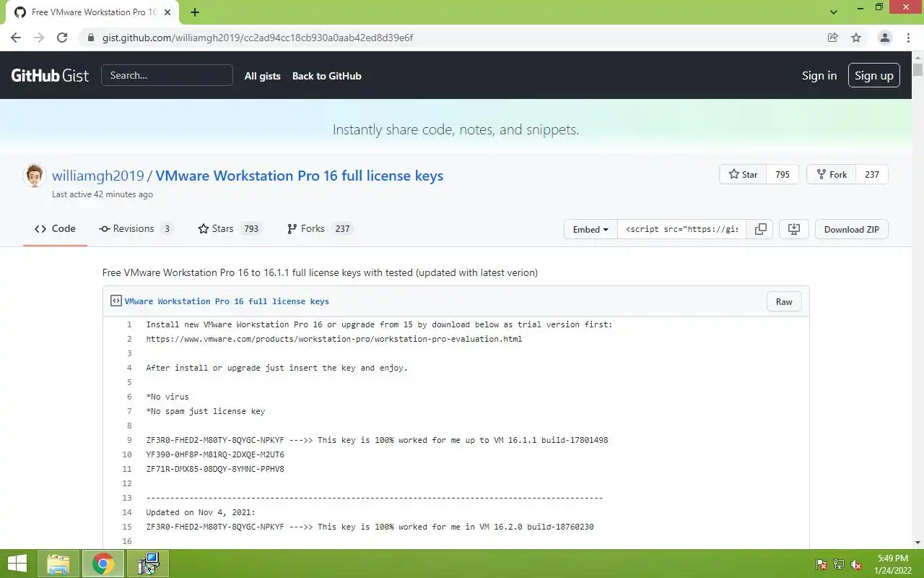Click the '*No virus' line

pyautogui.click(x=167, y=397)
